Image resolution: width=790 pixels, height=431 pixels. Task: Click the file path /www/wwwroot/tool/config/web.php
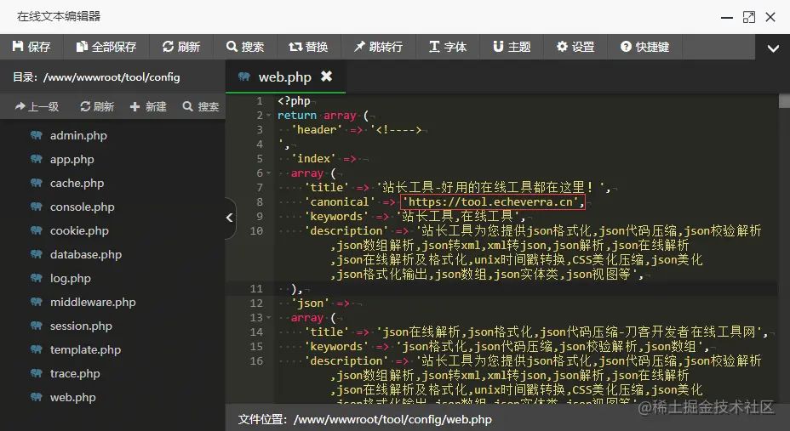(392, 419)
